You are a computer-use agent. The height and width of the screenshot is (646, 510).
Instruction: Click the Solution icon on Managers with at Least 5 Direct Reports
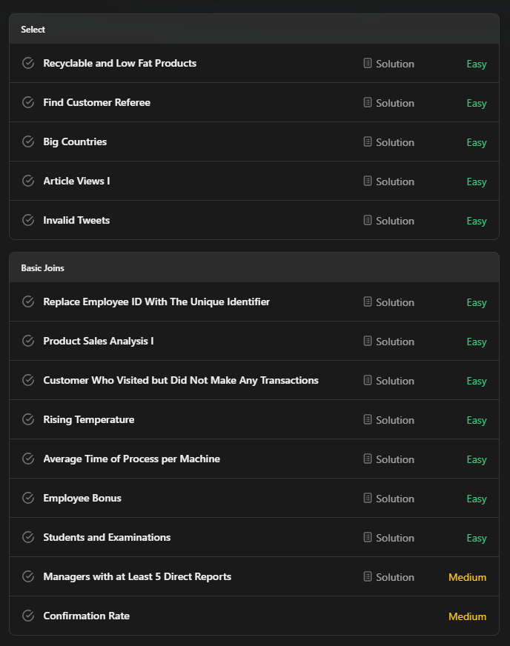(x=368, y=576)
